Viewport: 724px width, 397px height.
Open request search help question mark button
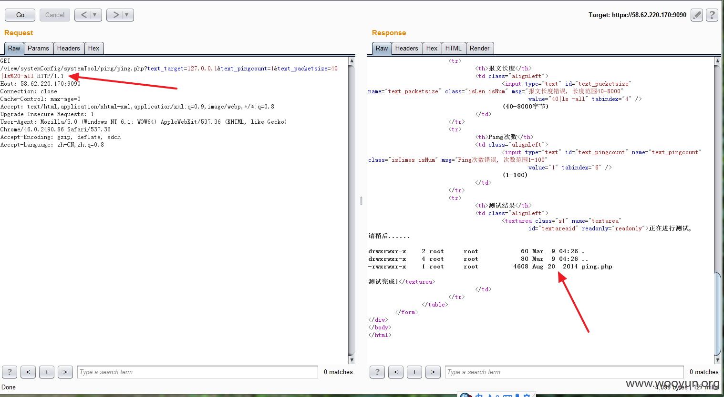tap(10, 372)
